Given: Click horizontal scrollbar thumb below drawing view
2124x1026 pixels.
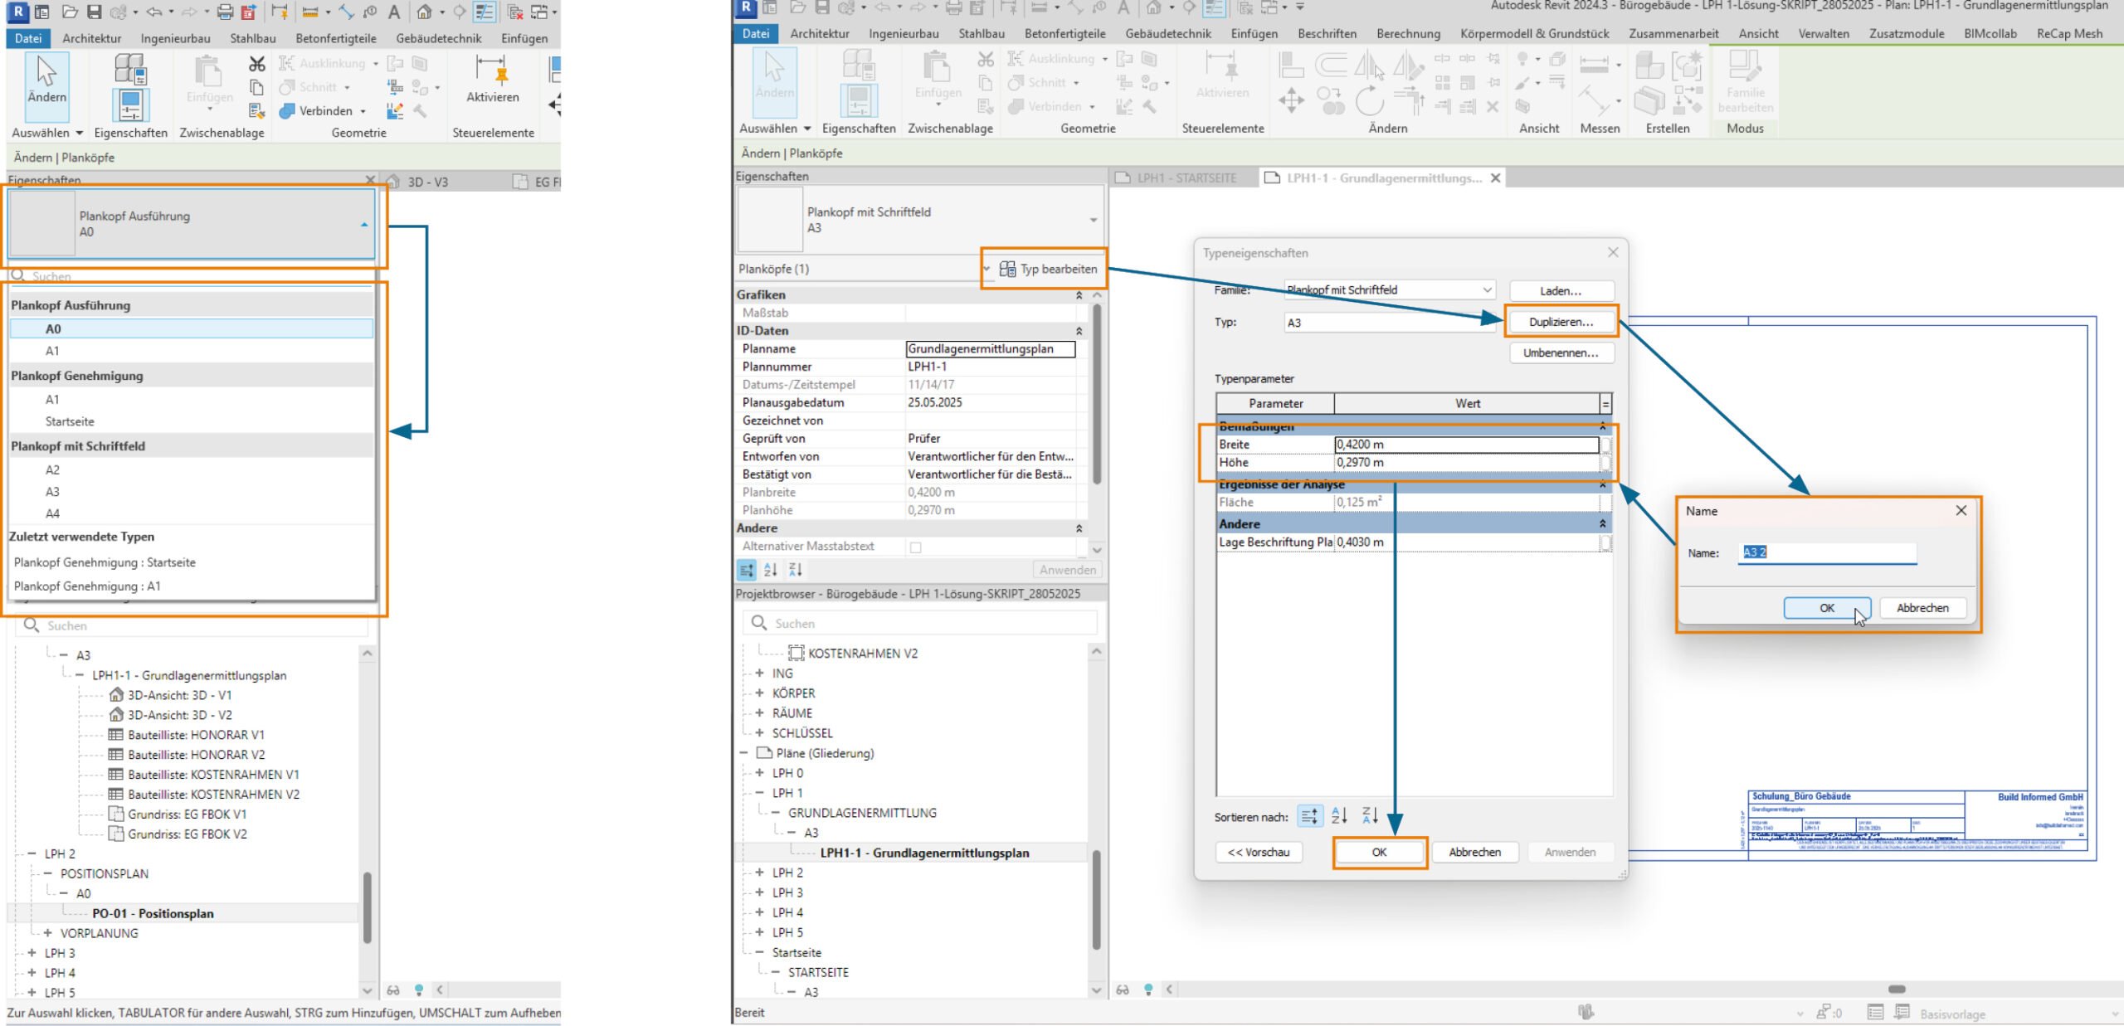Looking at the screenshot, I should click(1897, 990).
